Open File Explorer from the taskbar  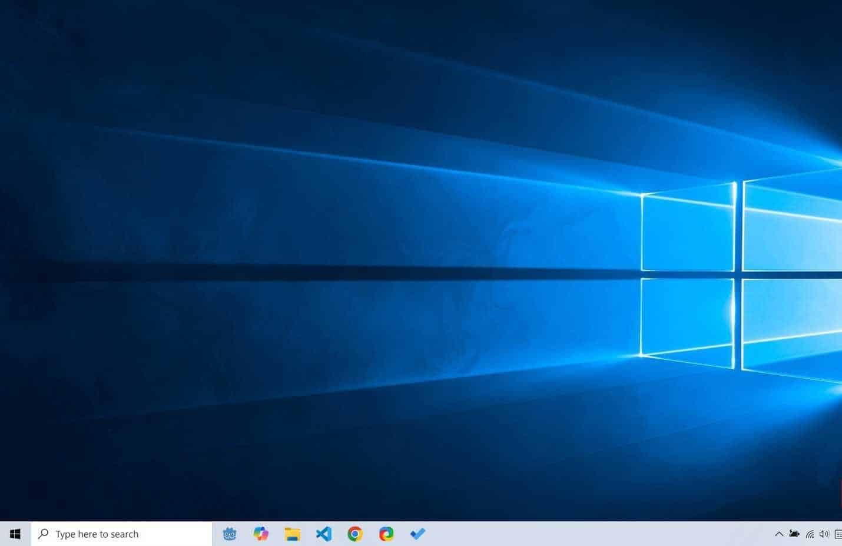click(x=292, y=534)
